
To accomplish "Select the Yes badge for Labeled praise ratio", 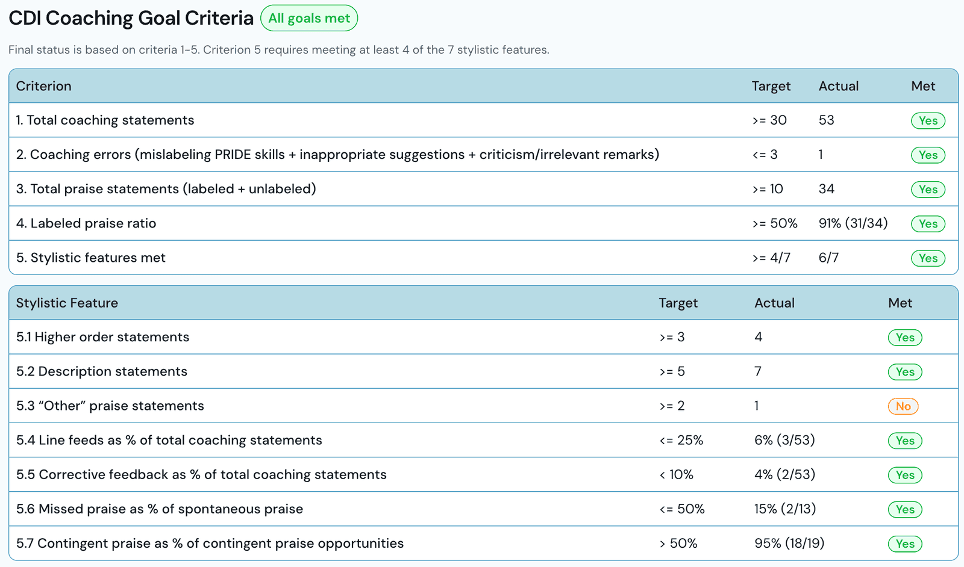I will (928, 223).
